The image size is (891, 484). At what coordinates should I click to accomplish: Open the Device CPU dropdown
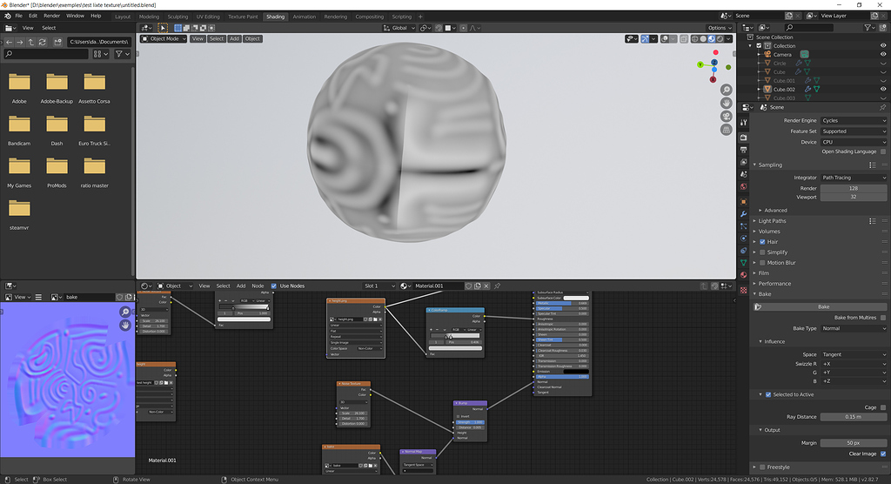[x=854, y=142]
